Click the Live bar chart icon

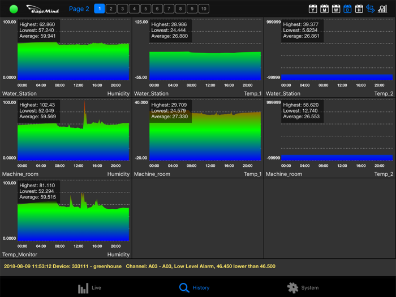(83, 288)
